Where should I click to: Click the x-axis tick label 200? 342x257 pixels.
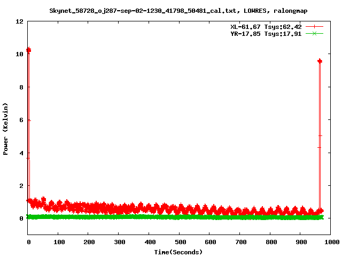[x=89, y=242]
